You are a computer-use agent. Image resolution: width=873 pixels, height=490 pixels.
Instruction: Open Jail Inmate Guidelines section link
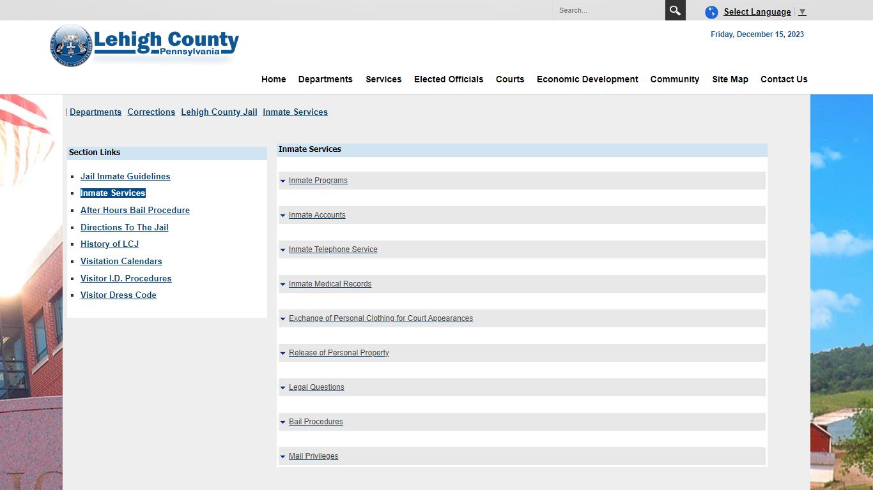click(125, 176)
